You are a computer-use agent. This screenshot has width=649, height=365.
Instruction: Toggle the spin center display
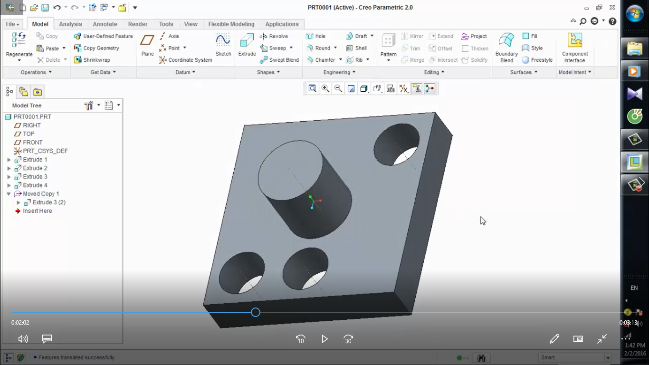429,88
